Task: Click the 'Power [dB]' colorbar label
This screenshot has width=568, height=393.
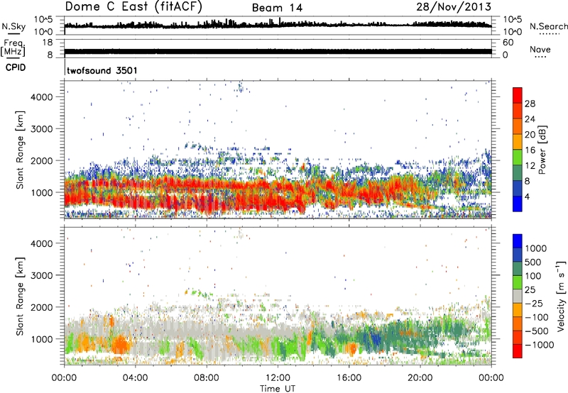Action: tap(542, 150)
